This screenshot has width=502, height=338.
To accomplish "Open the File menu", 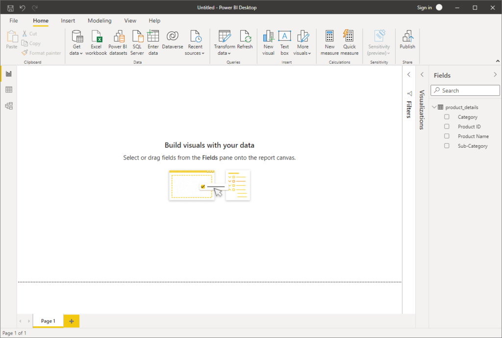I will 14,21.
